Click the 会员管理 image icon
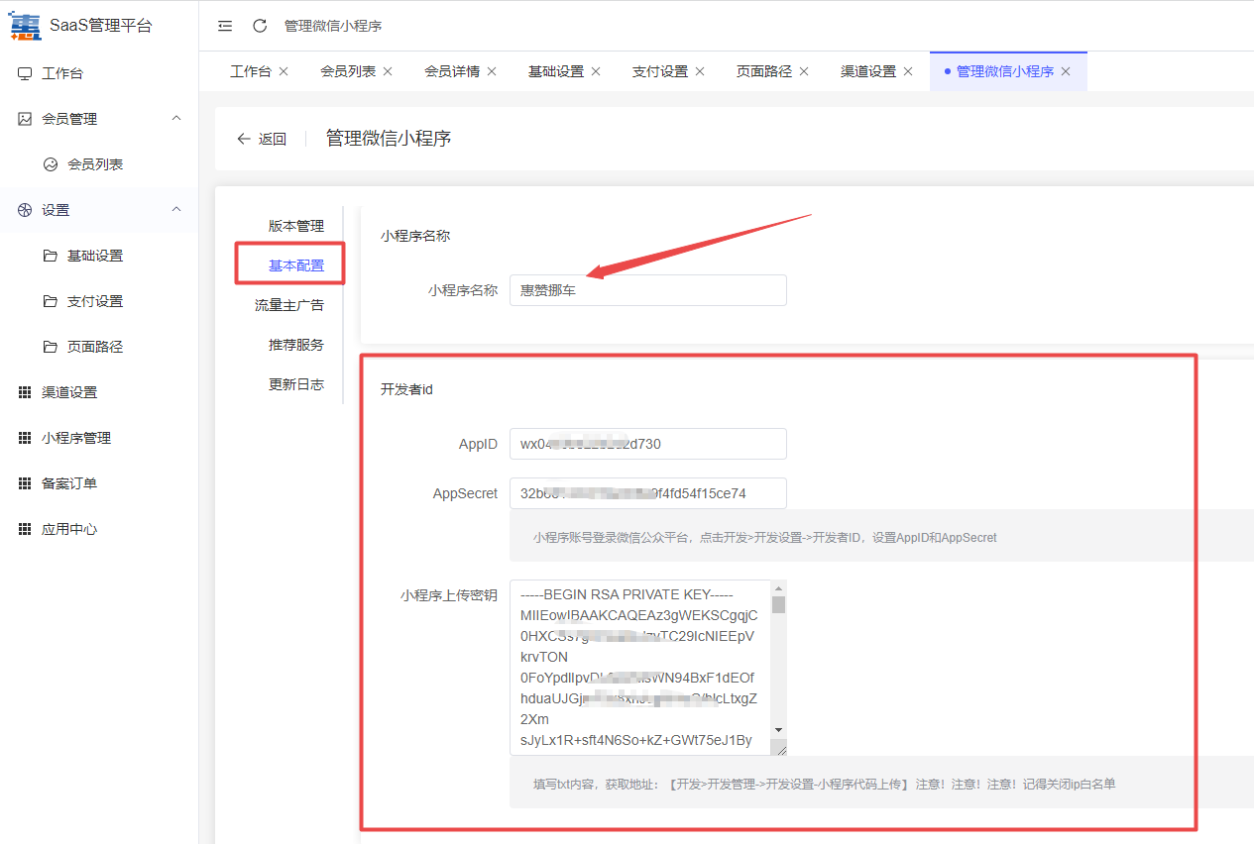This screenshot has width=1254, height=844. point(25,119)
